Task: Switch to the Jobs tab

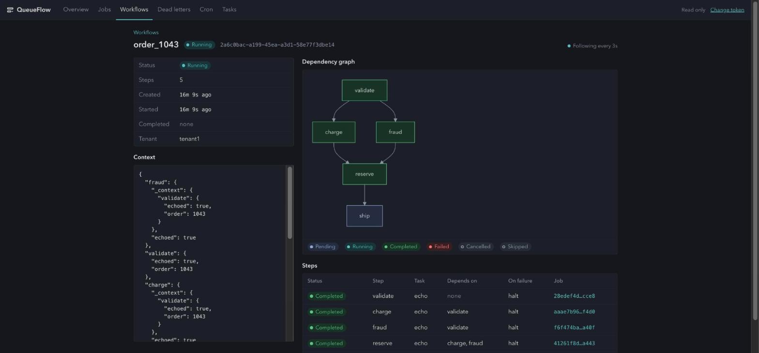Action: point(105,10)
